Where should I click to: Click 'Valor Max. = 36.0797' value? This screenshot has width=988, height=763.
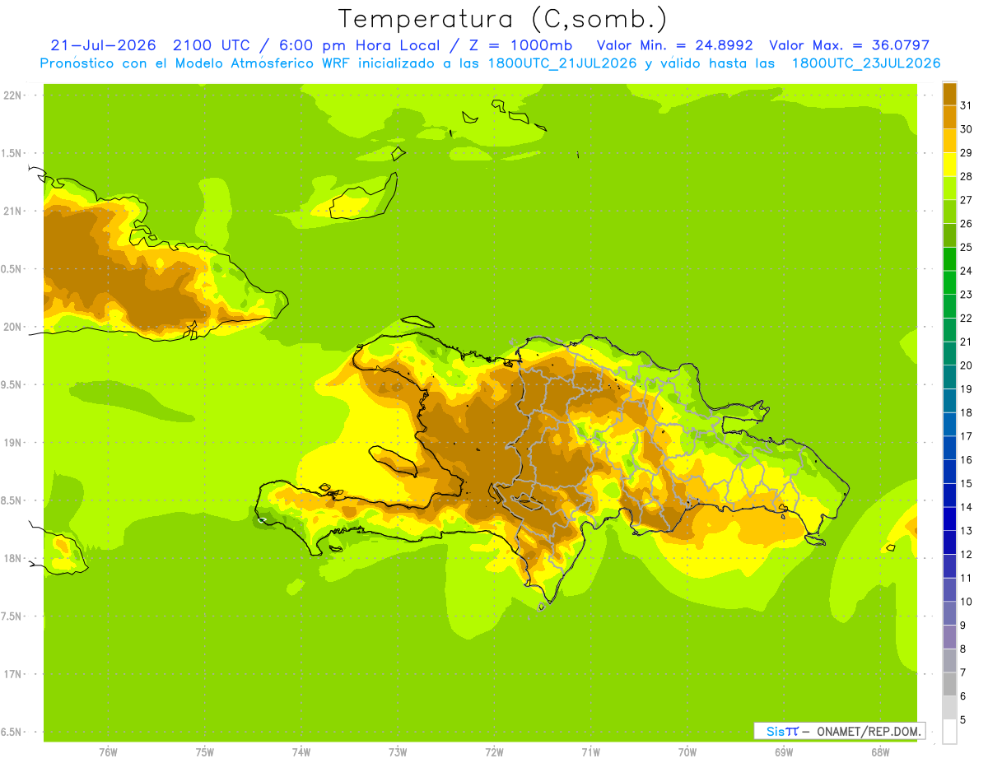point(850,45)
